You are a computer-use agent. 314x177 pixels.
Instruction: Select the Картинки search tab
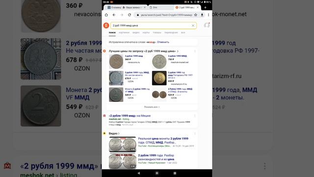pos(124,32)
